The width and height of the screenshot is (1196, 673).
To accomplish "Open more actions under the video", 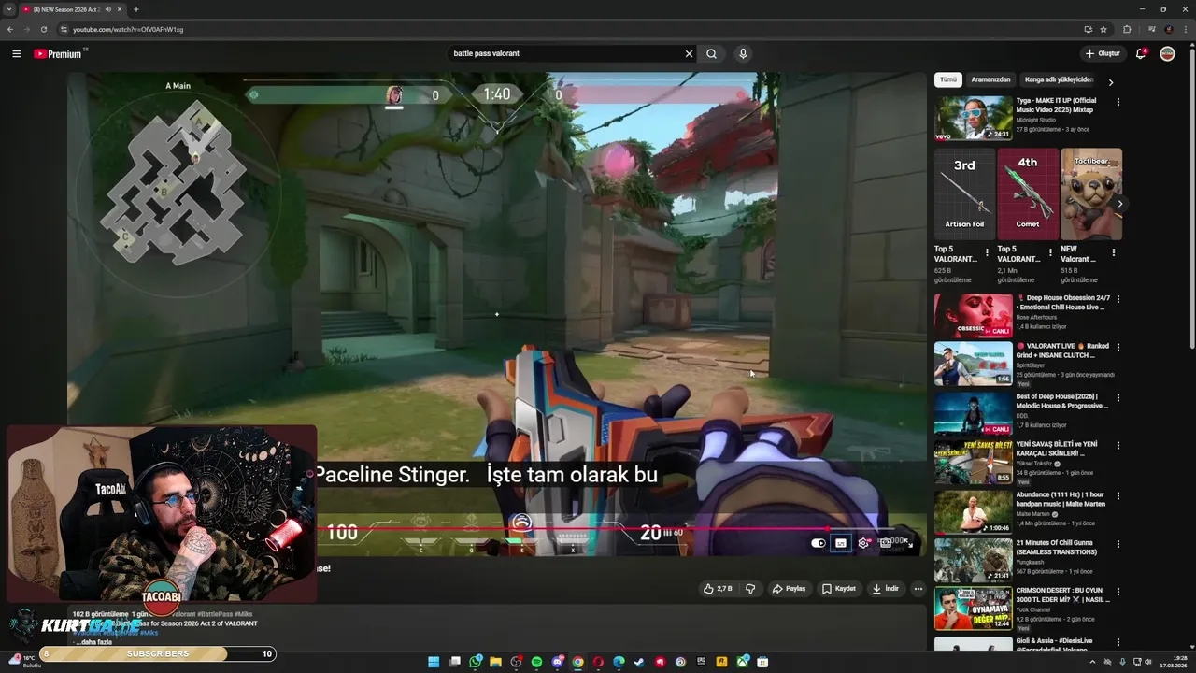I will (918, 589).
